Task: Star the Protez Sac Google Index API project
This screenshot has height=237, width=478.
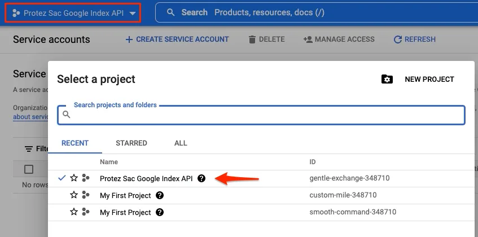Action: 74,178
